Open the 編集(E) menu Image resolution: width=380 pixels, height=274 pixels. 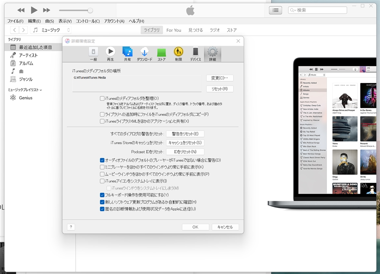(x=34, y=21)
